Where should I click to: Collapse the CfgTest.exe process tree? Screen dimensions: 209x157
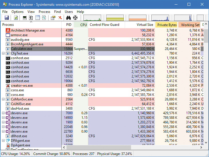coord(3,53)
